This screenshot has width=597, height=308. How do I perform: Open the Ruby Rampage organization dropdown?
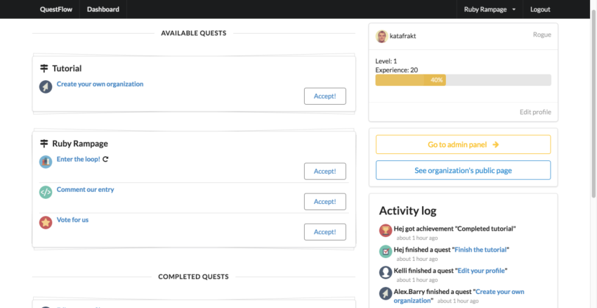point(490,9)
